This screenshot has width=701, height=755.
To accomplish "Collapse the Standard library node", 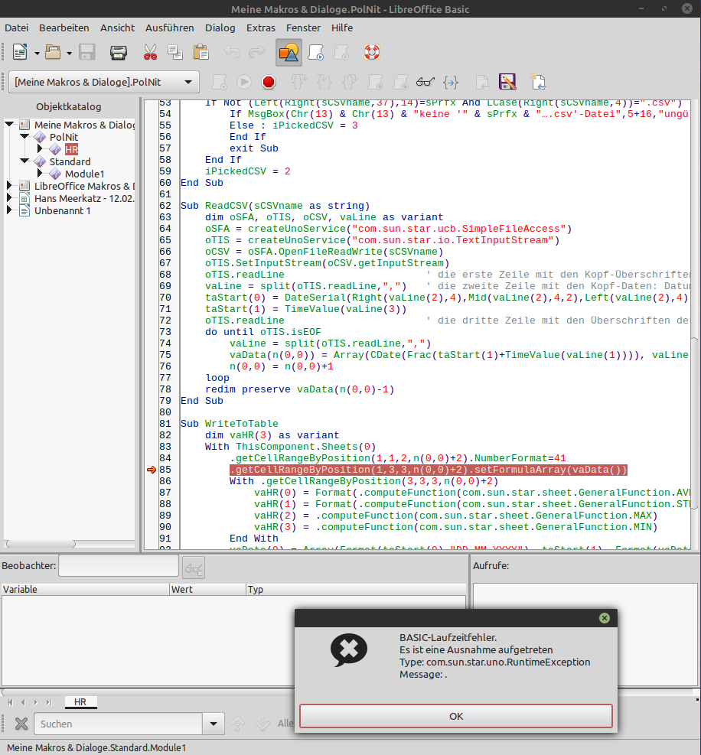I will click(24, 161).
